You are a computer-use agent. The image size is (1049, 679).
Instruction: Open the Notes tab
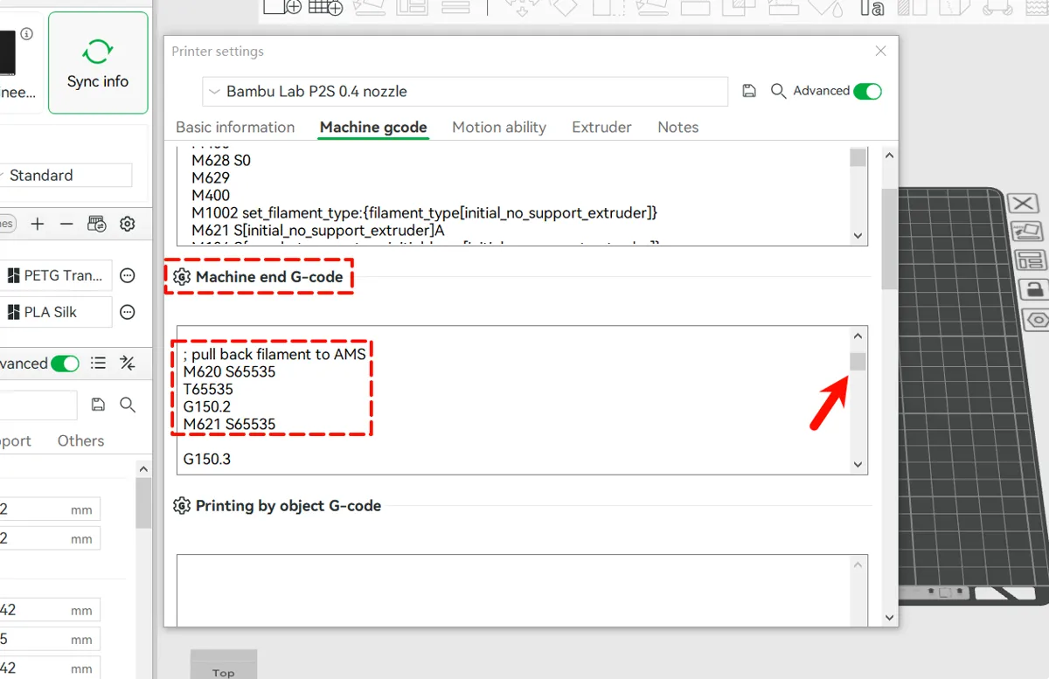pyautogui.click(x=677, y=127)
